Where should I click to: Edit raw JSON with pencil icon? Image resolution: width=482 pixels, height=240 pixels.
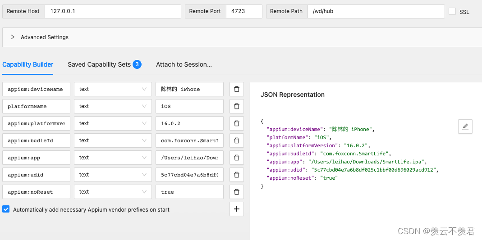pos(465,127)
